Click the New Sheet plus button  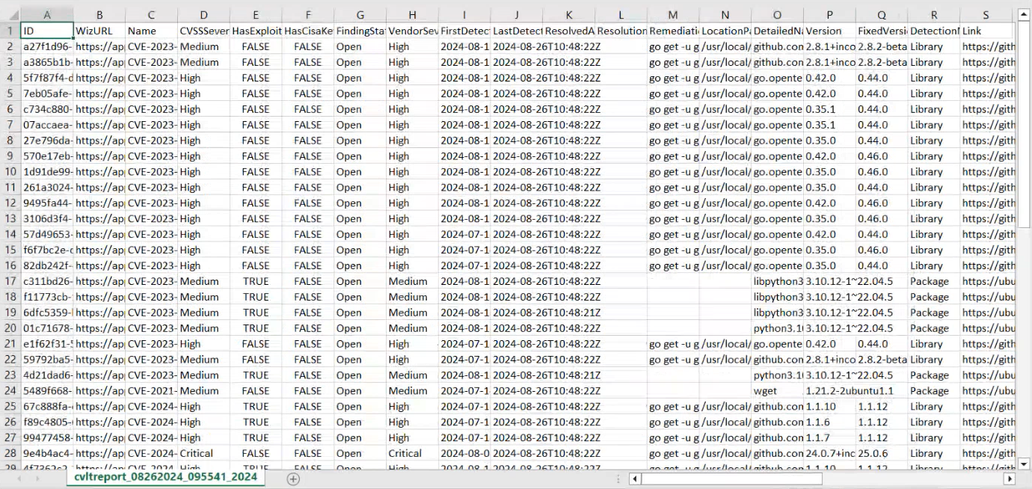click(x=294, y=479)
